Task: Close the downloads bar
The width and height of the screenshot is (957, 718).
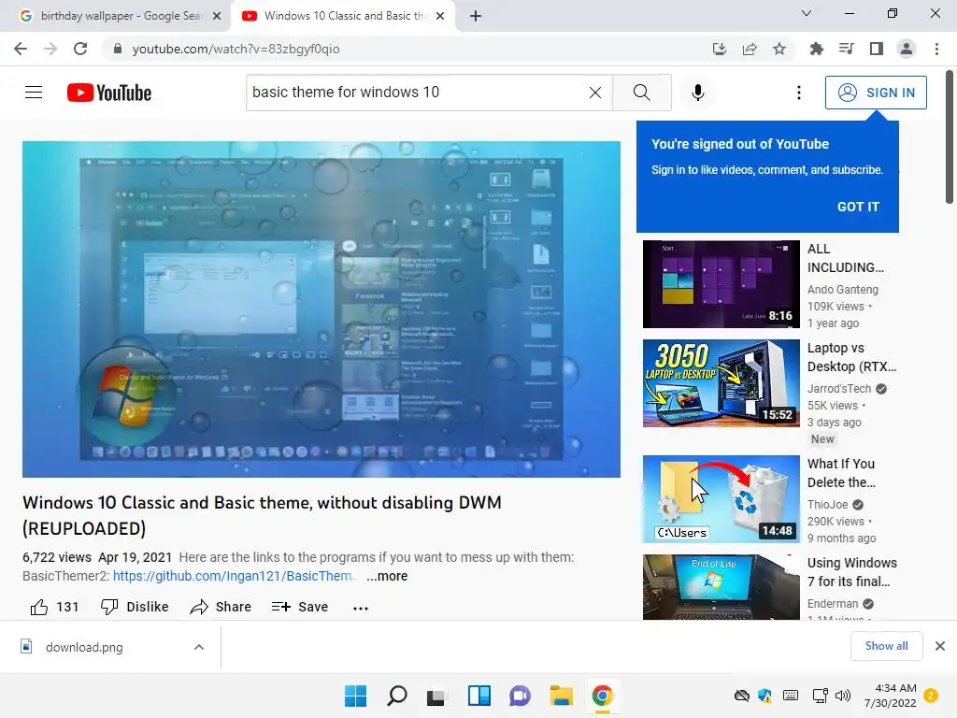Action: coord(940,646)
